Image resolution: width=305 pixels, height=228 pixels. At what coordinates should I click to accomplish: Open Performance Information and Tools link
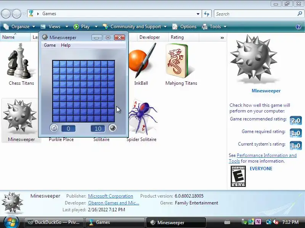263,158
